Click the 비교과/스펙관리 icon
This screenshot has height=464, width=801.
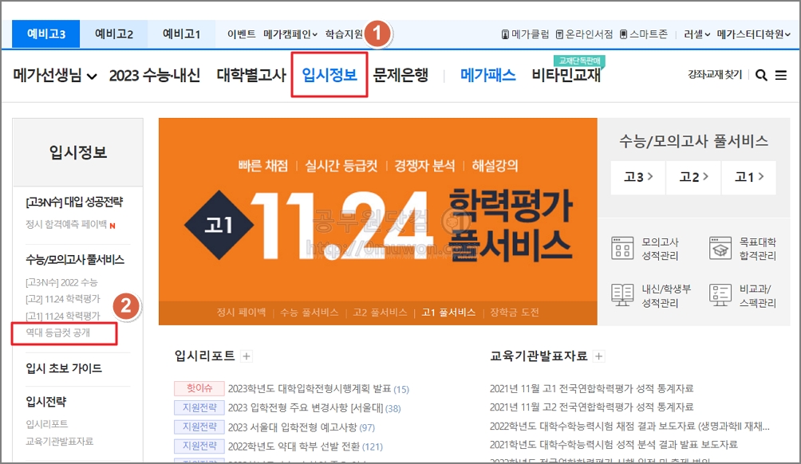720,295
